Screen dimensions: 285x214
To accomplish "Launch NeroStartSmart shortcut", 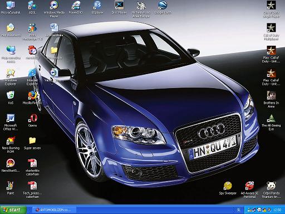I will 11,166.
